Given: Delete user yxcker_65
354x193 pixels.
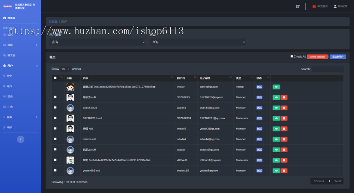Looking at the screenshot, I should coord(284,171).
